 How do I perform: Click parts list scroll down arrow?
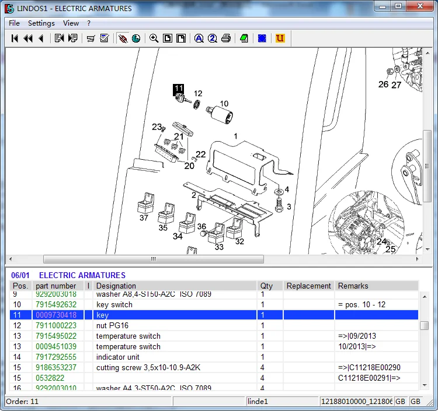coord(425,385)
